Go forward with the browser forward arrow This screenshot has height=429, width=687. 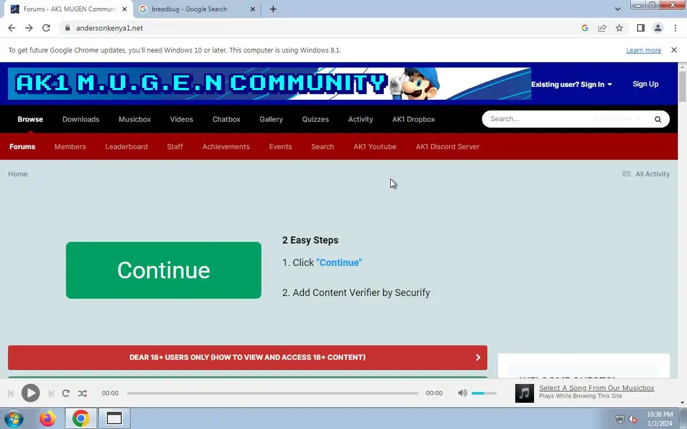tap(29, 28)
